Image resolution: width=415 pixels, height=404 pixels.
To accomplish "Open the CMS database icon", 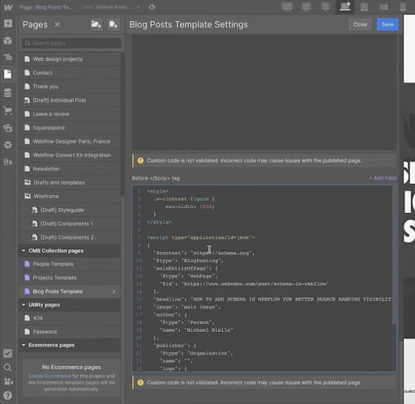I will tap(8, 92).
